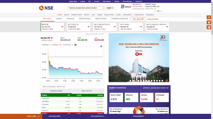Select second ticker carousel indicator
213x119 pixels.
158,11
